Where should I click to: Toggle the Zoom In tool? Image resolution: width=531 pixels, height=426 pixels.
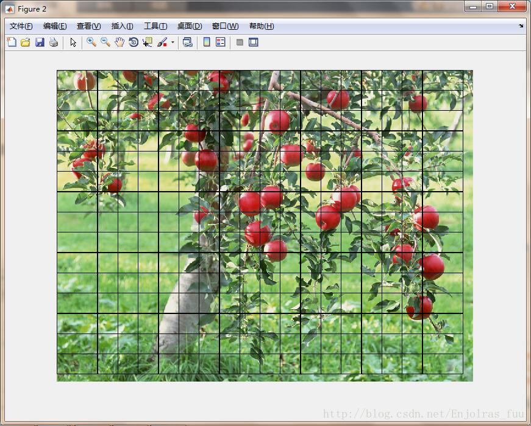pyautogui.click(x=90, y=42)
